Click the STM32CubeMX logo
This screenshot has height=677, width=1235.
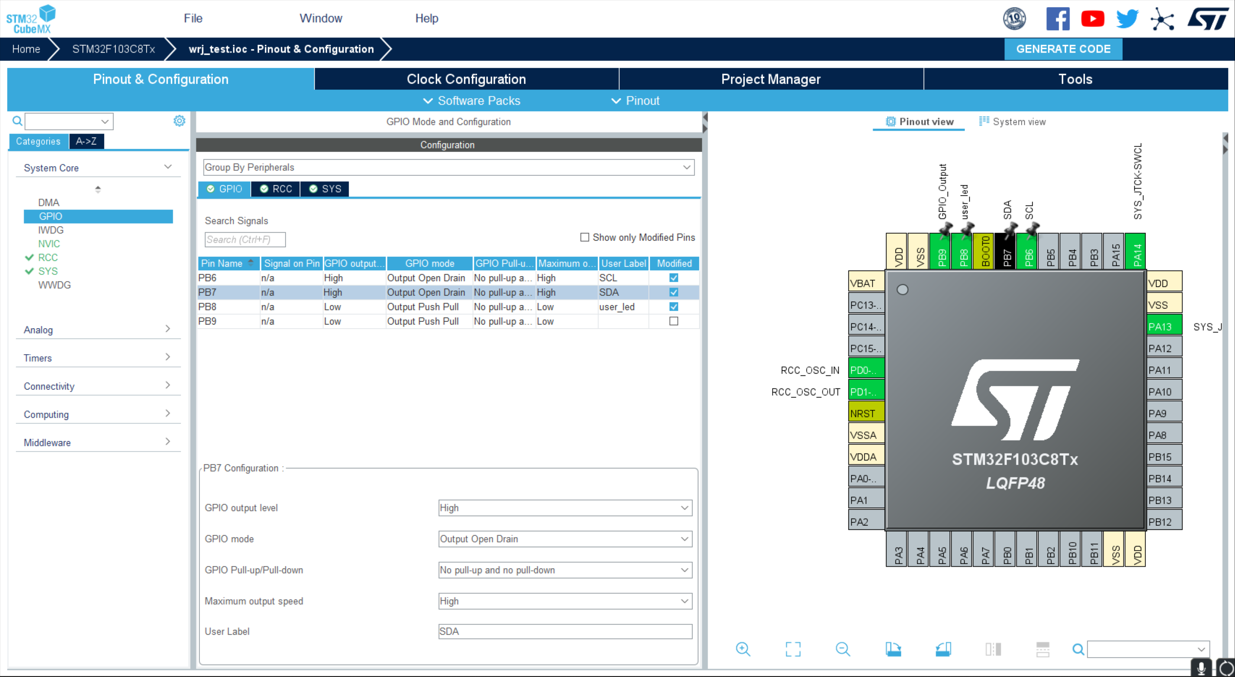(x=31, y=19)
